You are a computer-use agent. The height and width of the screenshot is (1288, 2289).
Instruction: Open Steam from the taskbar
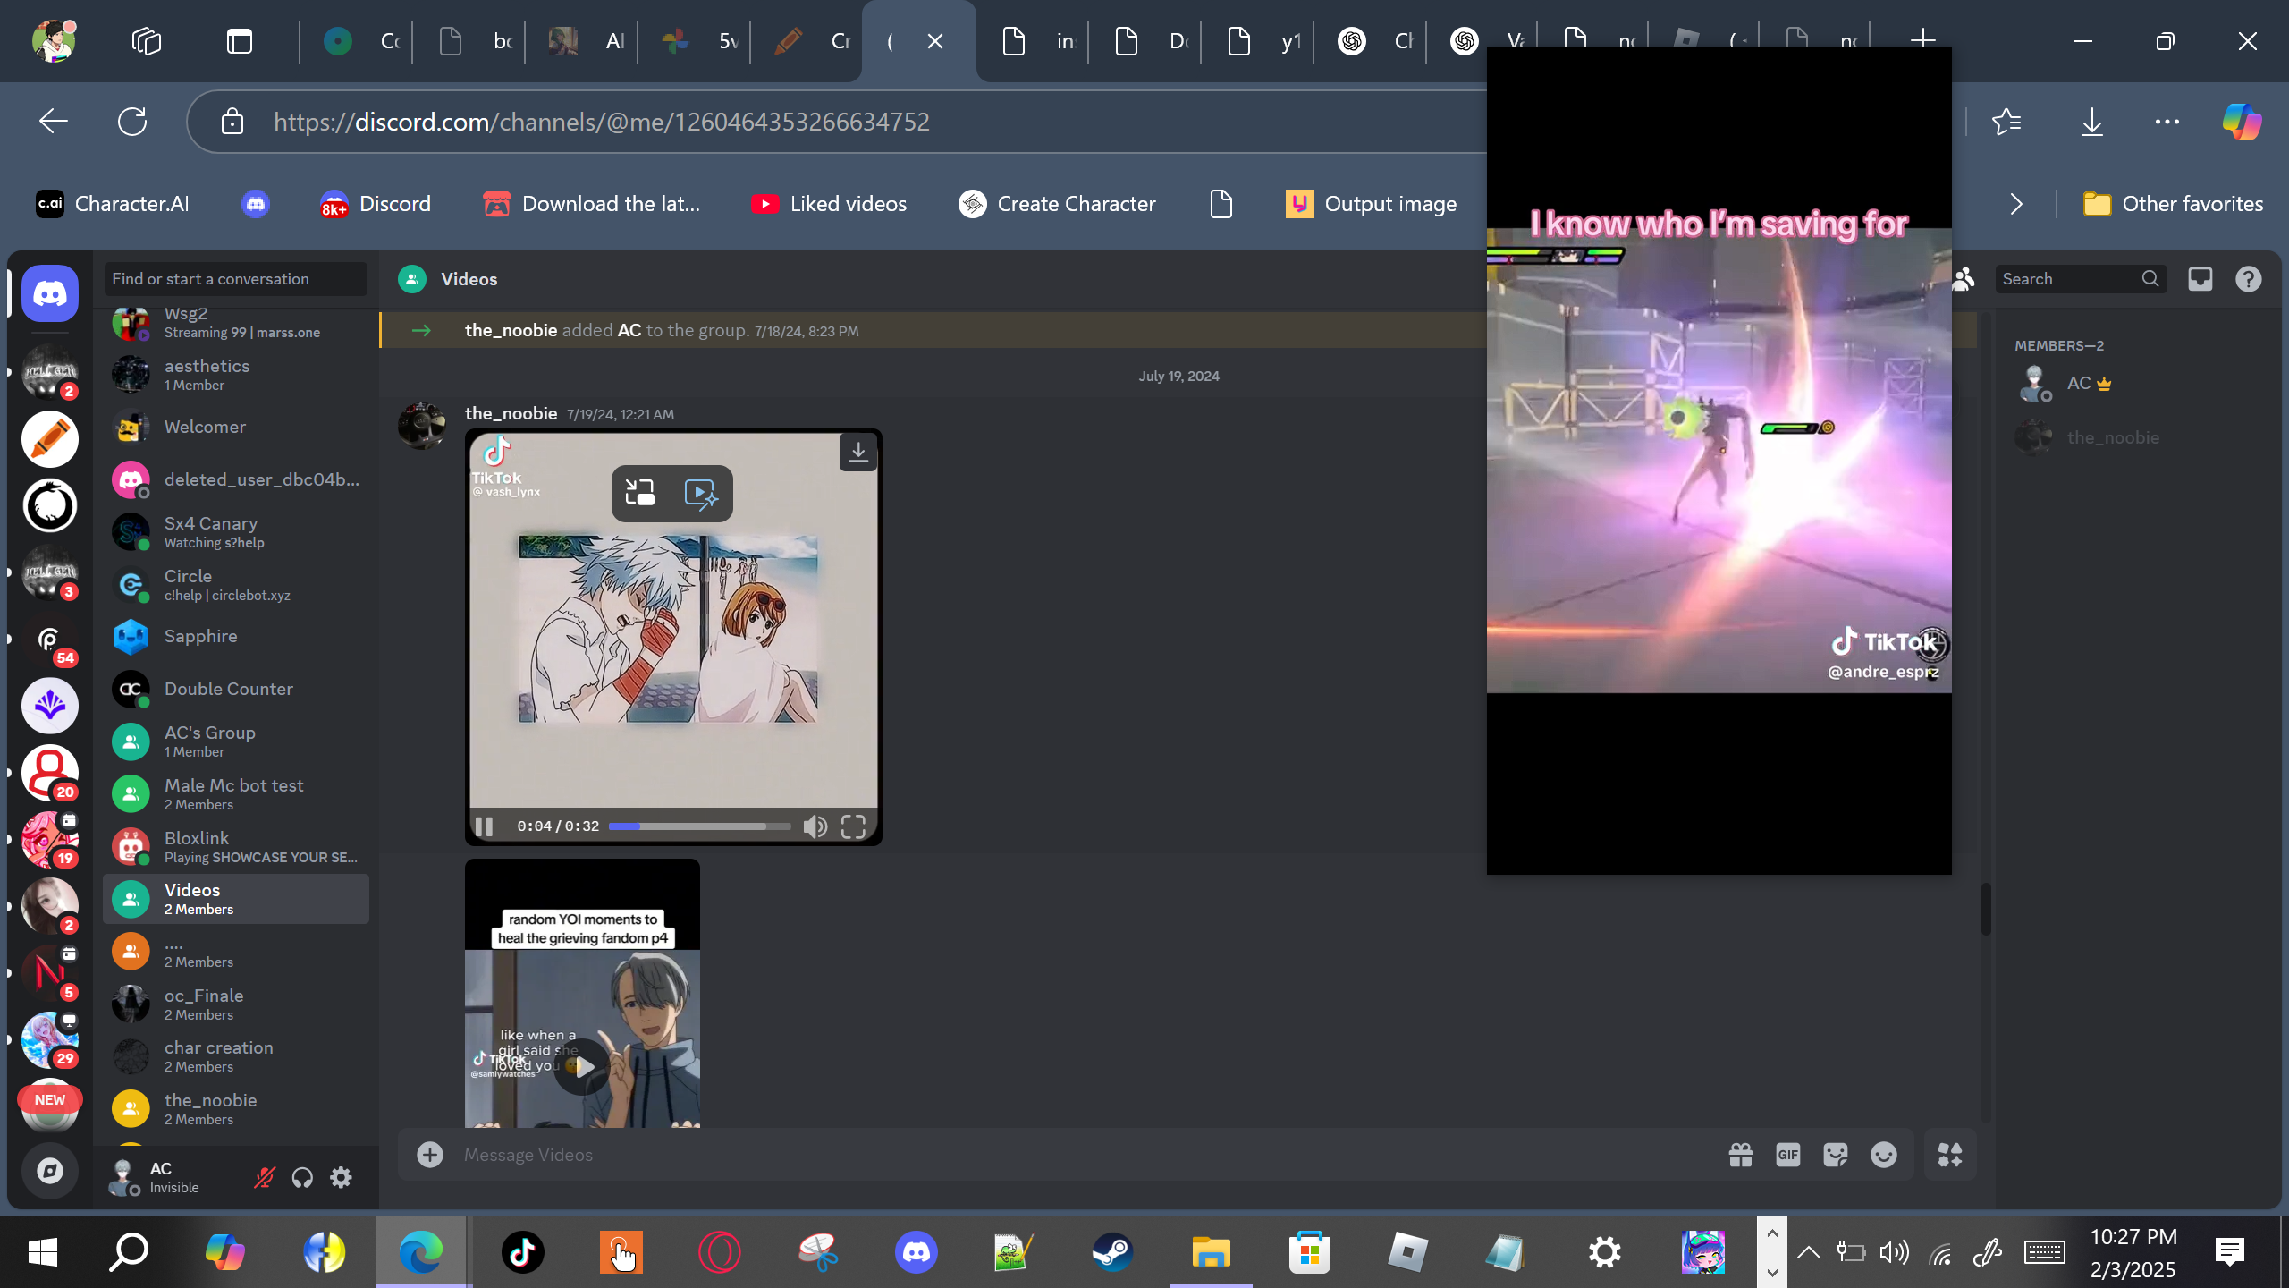1112,1252
